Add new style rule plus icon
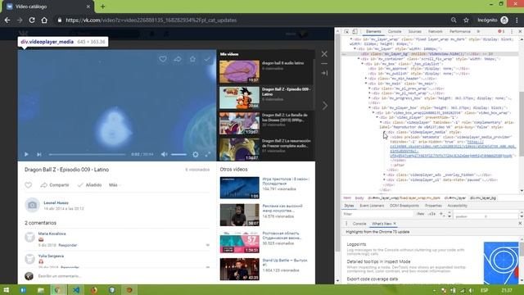 click(440, 214)
